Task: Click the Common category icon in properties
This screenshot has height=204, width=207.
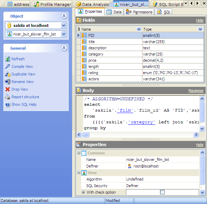Action: [84, 153]
